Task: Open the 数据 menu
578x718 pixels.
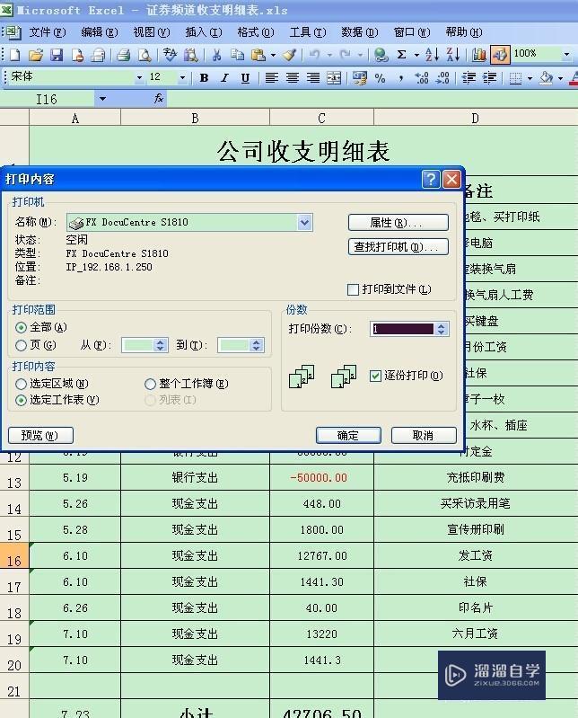Action: coord(359,32)
